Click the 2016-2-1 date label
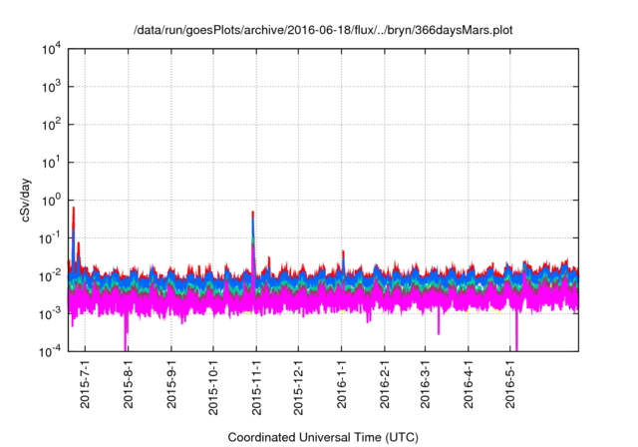The width and height of the screenshot is (638, 447). point(385,384)
